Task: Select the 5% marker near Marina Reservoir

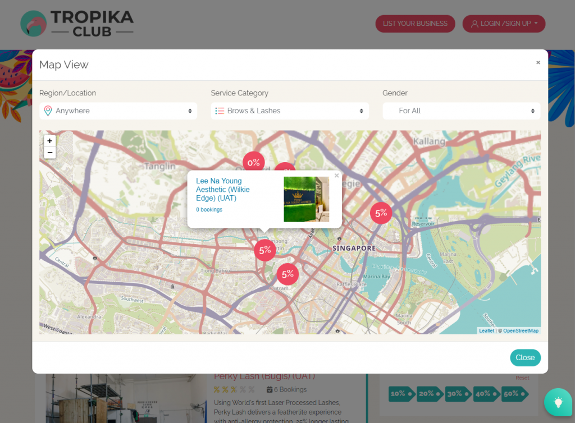Action: point(381,213)
